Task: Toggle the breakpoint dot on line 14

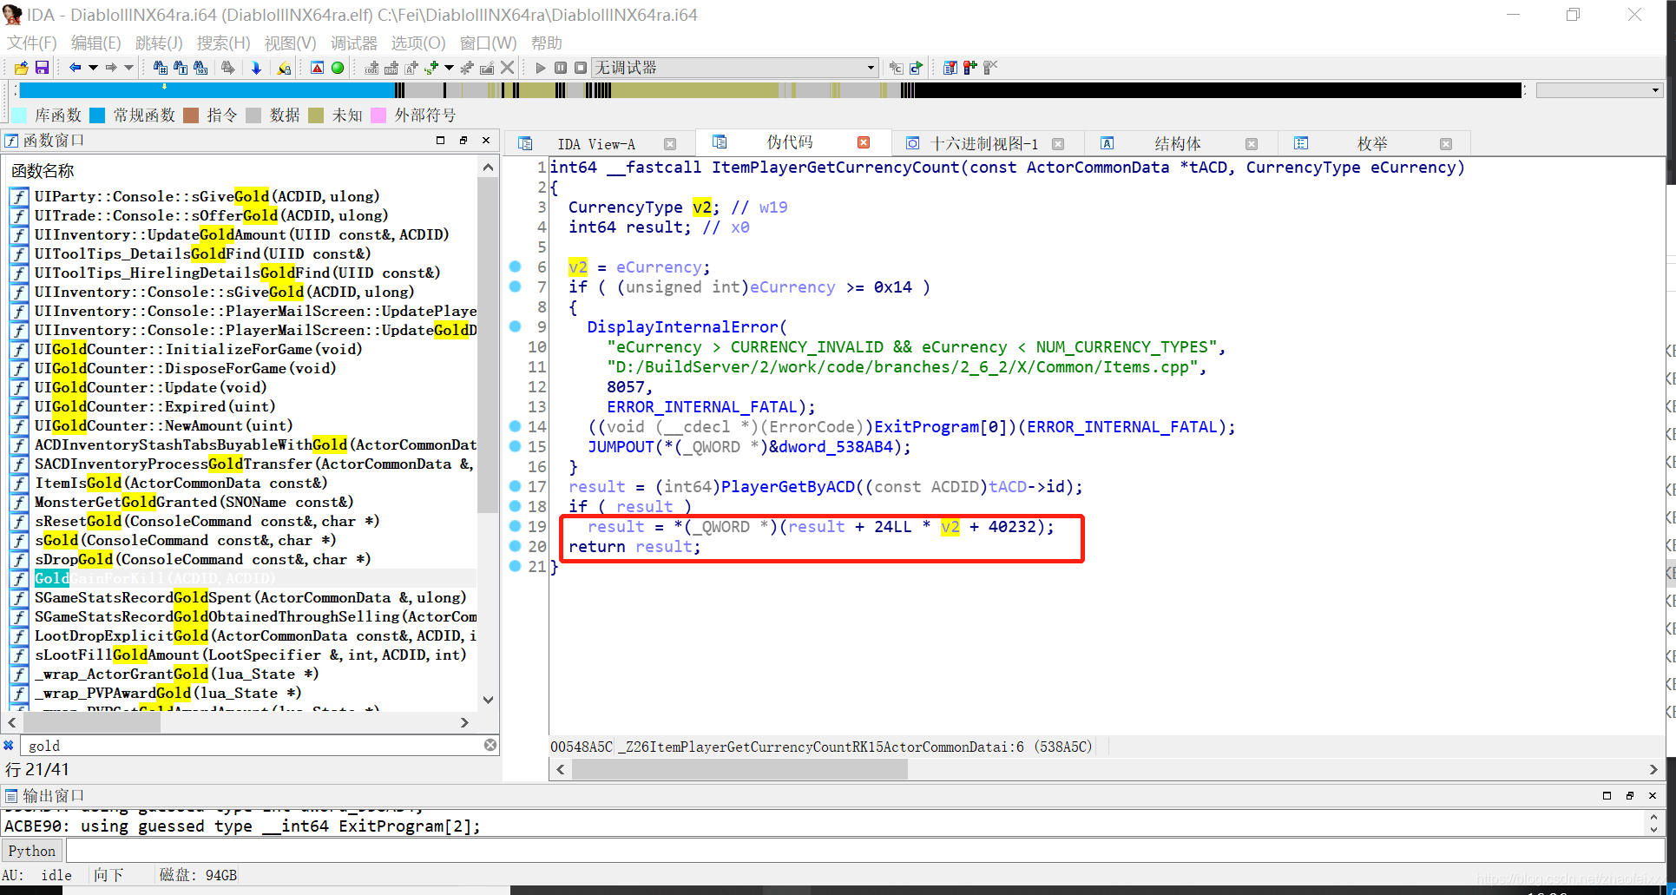Action: pos(516,426)
